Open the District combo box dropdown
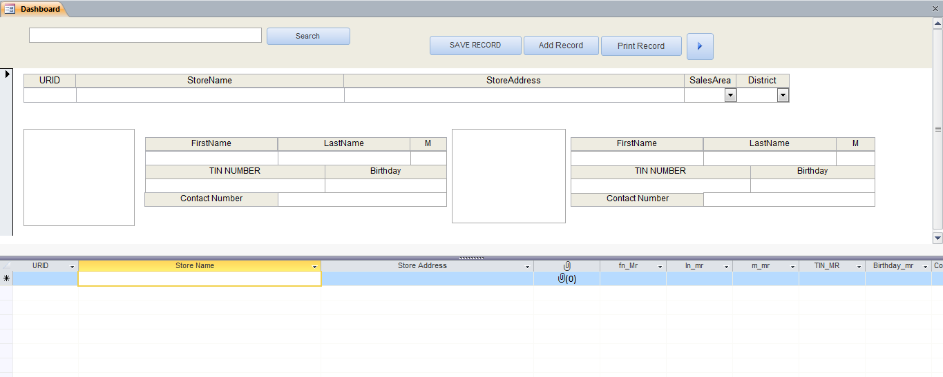 (783, 96)
